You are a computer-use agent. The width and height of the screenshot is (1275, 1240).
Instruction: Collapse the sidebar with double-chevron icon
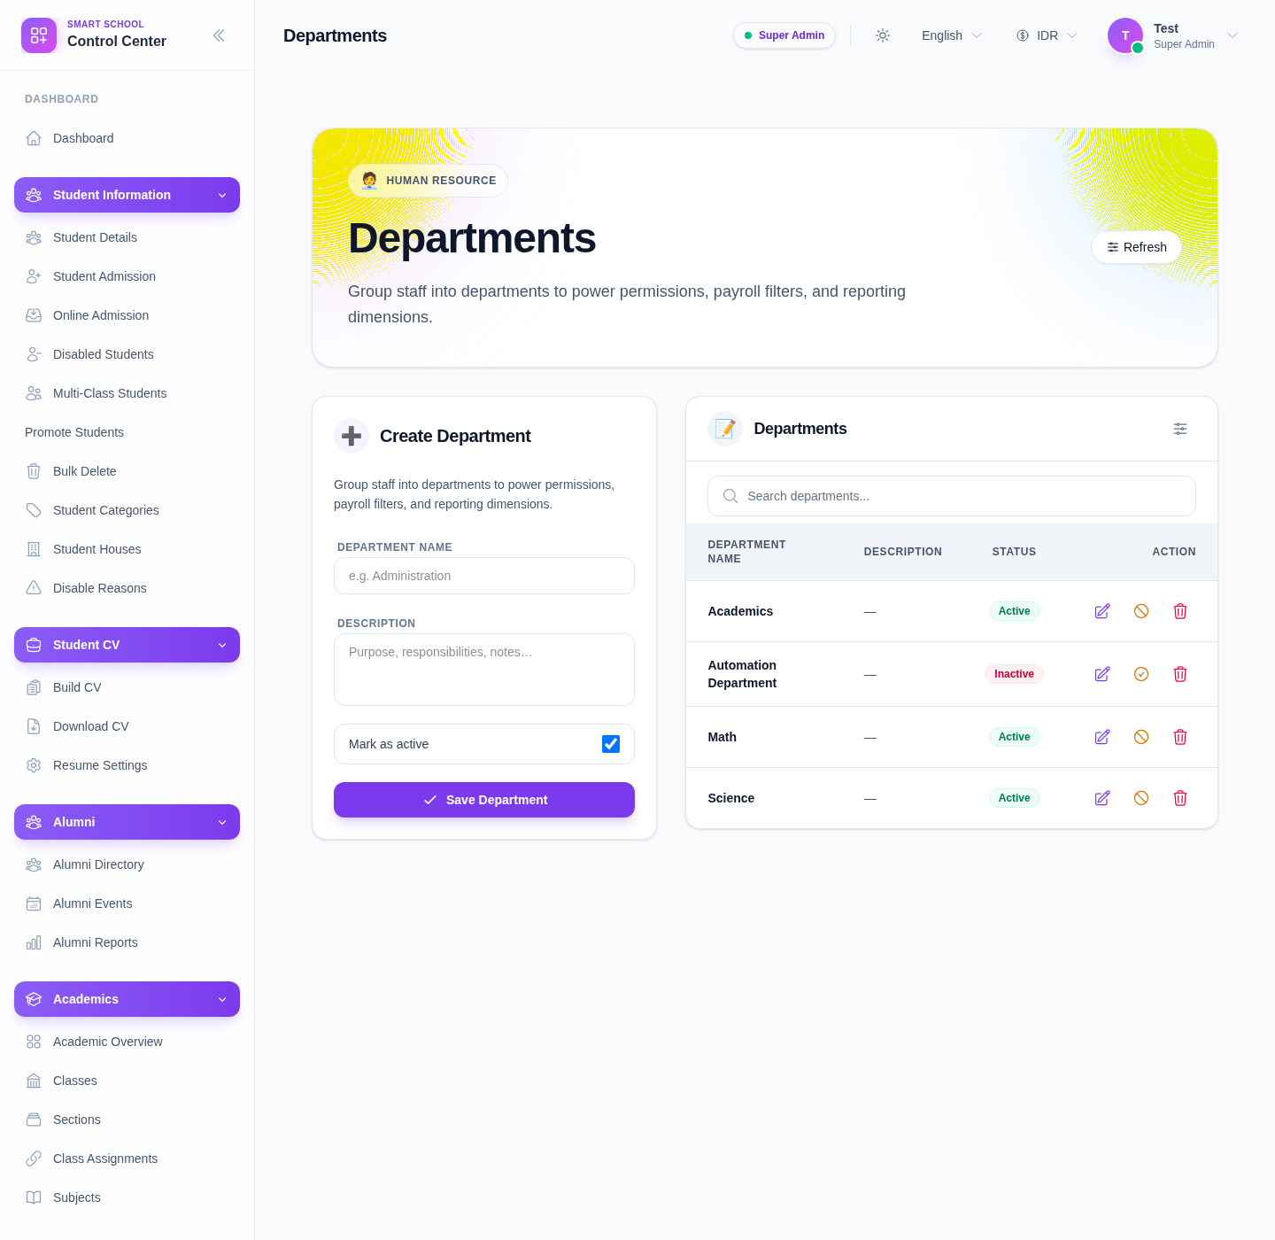pyautogui.click(x=219, y=35)
